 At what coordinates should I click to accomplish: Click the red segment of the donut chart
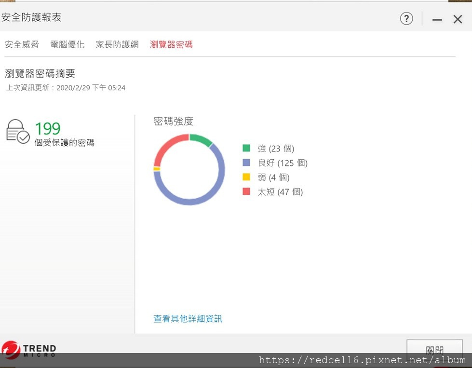coord(165,148)
